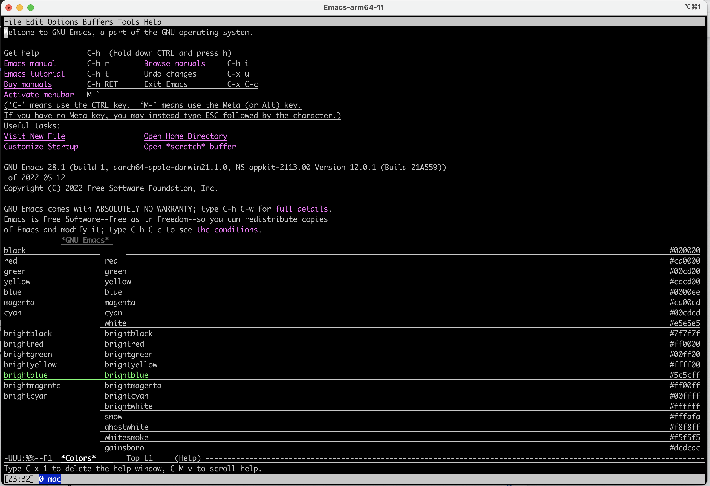Viewport: 710px width, 486px height.
Task: Click the gainsboro color row name
Action: point(124,447)
